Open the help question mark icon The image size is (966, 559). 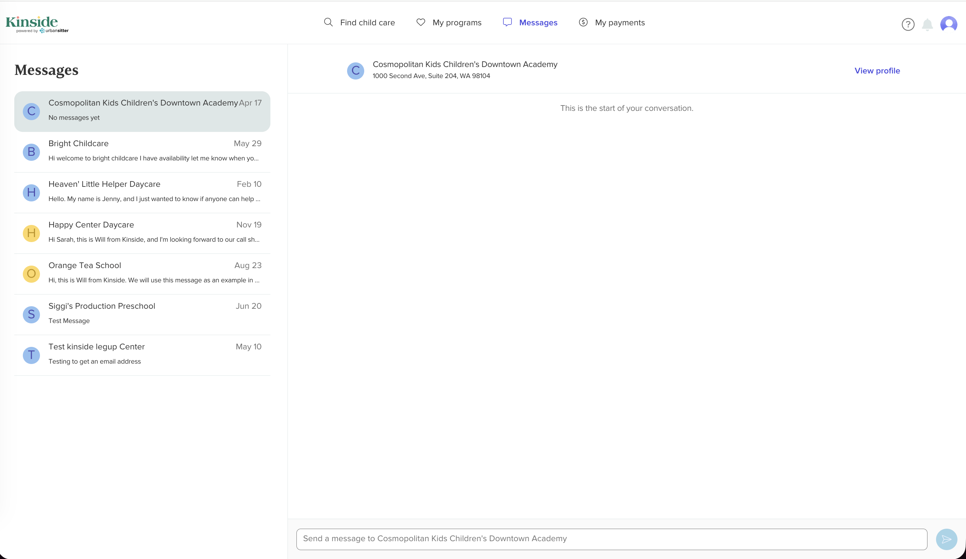click(x=908, y=25)
